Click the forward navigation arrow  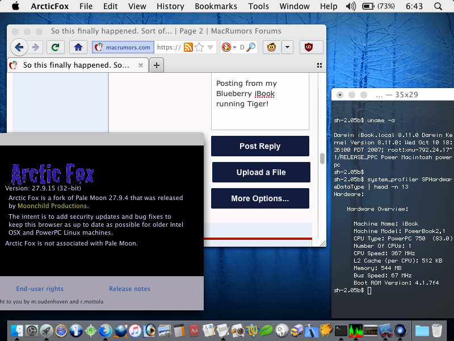[x=35, y=47]
